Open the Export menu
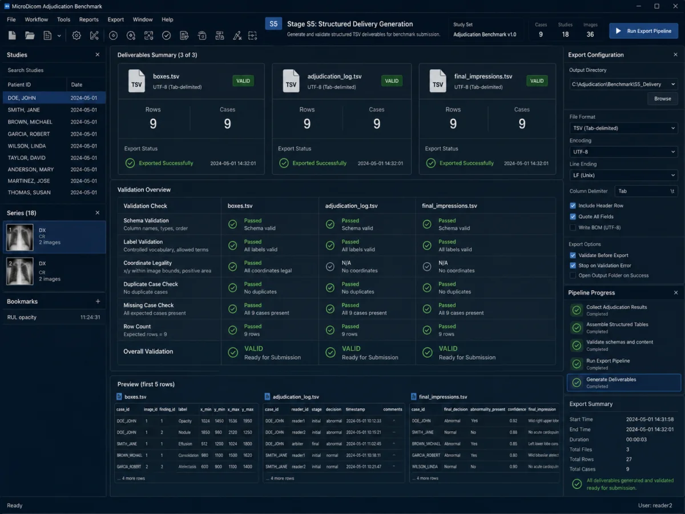 click(x=116, y=19)
